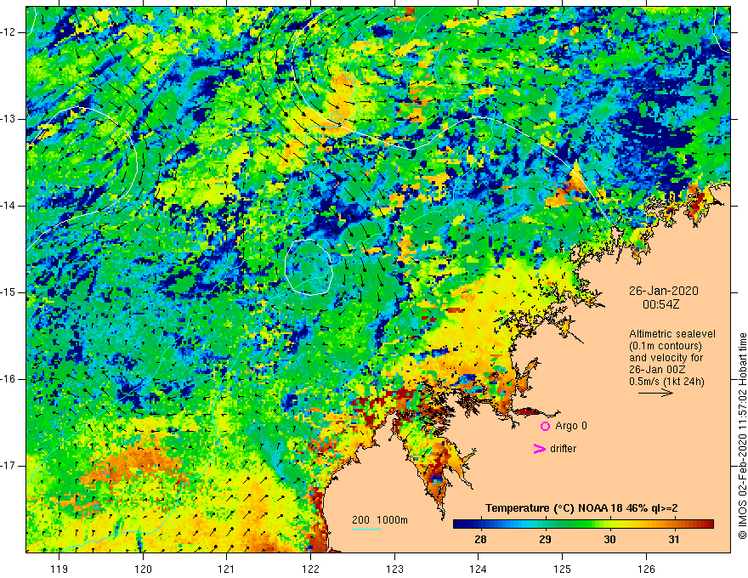748x578 pixels.
Task: Click longitude axis label 122
Action: pyautogui.click(x=310, y=569)
